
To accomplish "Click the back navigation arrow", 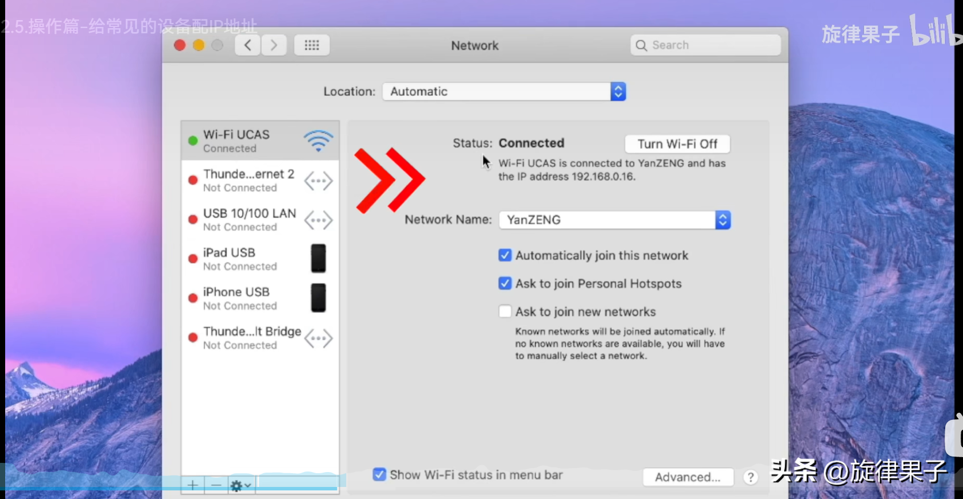I will [x=248, y=45].
